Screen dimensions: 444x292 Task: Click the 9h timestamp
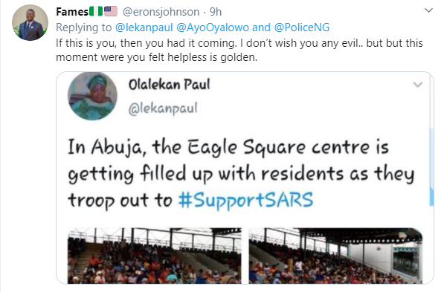click(x=216, y=12)
